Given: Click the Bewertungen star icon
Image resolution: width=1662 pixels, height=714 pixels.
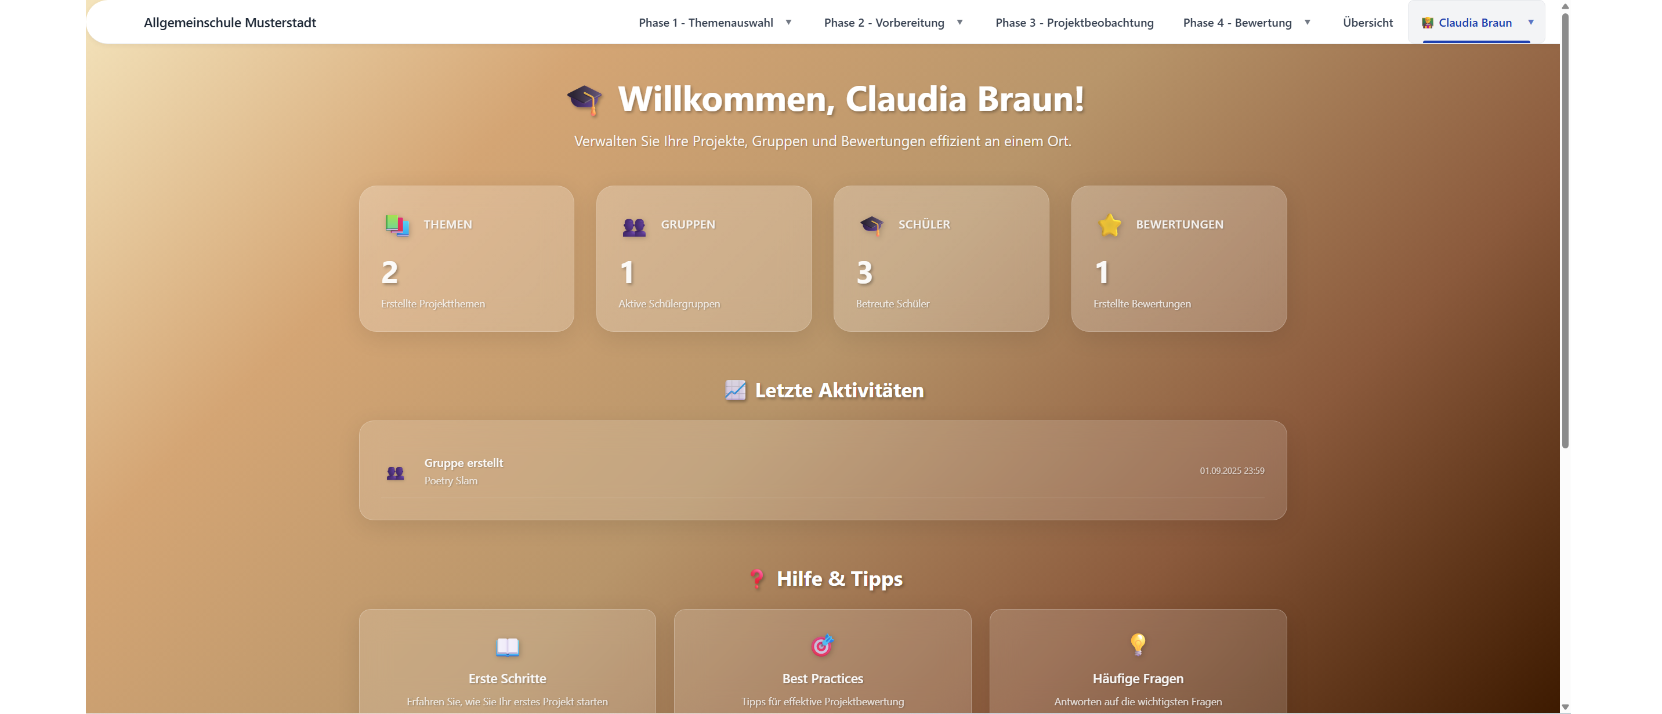Looking at the screenshot, I should (1109, 224).
